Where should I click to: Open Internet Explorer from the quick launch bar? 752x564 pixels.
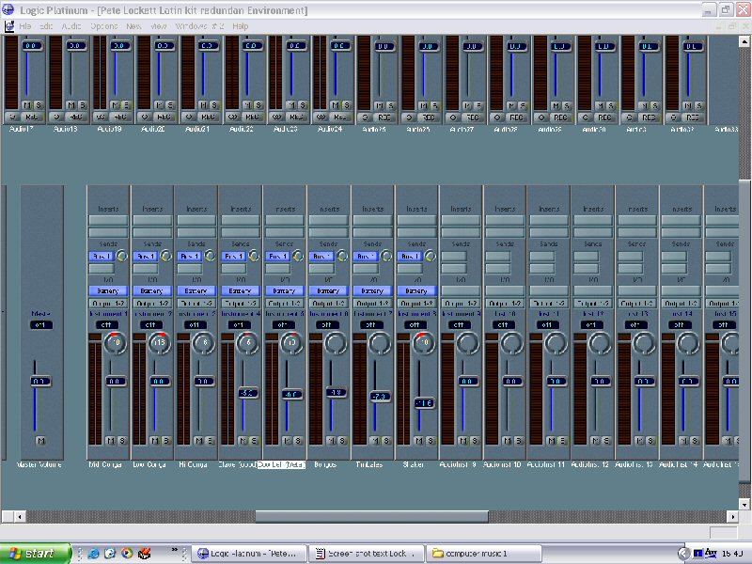pyautogui.click(x=92, y=553)
